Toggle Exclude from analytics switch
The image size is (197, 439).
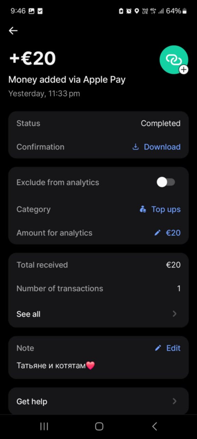tap(166, 182)
